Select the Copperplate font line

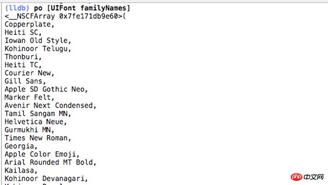(29, 25)
